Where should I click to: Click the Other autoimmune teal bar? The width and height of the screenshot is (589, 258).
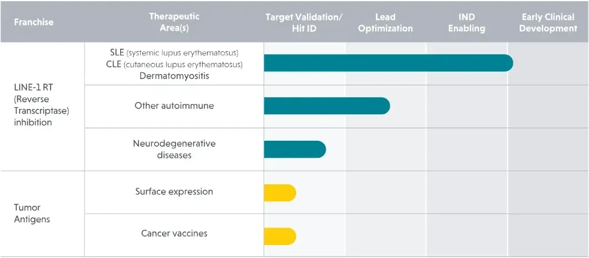coord(327,106)
